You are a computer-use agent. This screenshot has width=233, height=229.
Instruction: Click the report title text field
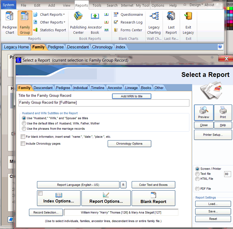[x=104, y=103]
